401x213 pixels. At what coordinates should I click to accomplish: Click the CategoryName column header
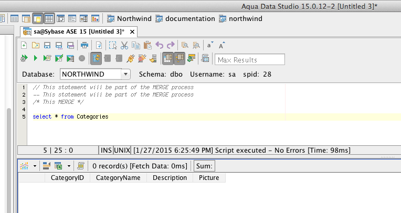click(118, 178)
